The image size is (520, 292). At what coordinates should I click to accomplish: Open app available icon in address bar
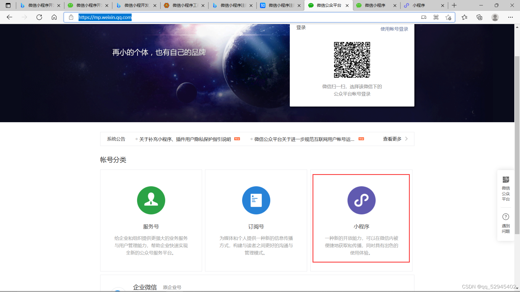point(424,17)
